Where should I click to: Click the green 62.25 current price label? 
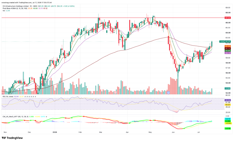click(x=228, y=41)
